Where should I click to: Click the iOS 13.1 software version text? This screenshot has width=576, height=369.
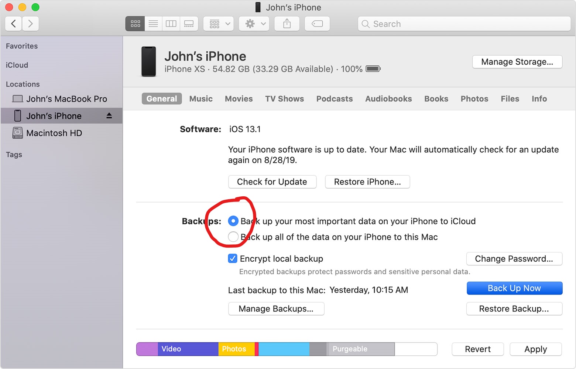pos(245,129)
